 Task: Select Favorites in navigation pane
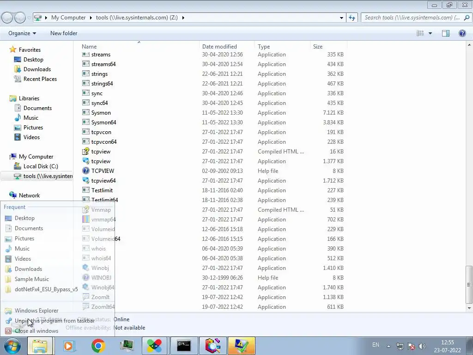click(x=30, y=50)
